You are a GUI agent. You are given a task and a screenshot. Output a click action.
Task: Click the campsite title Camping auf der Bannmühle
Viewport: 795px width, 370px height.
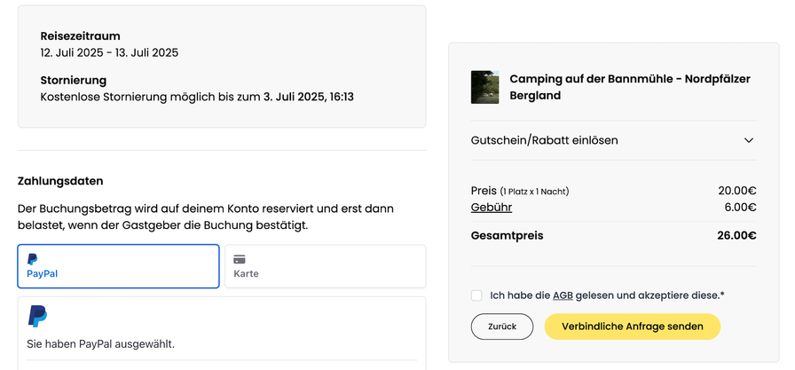tap(630, 87)
